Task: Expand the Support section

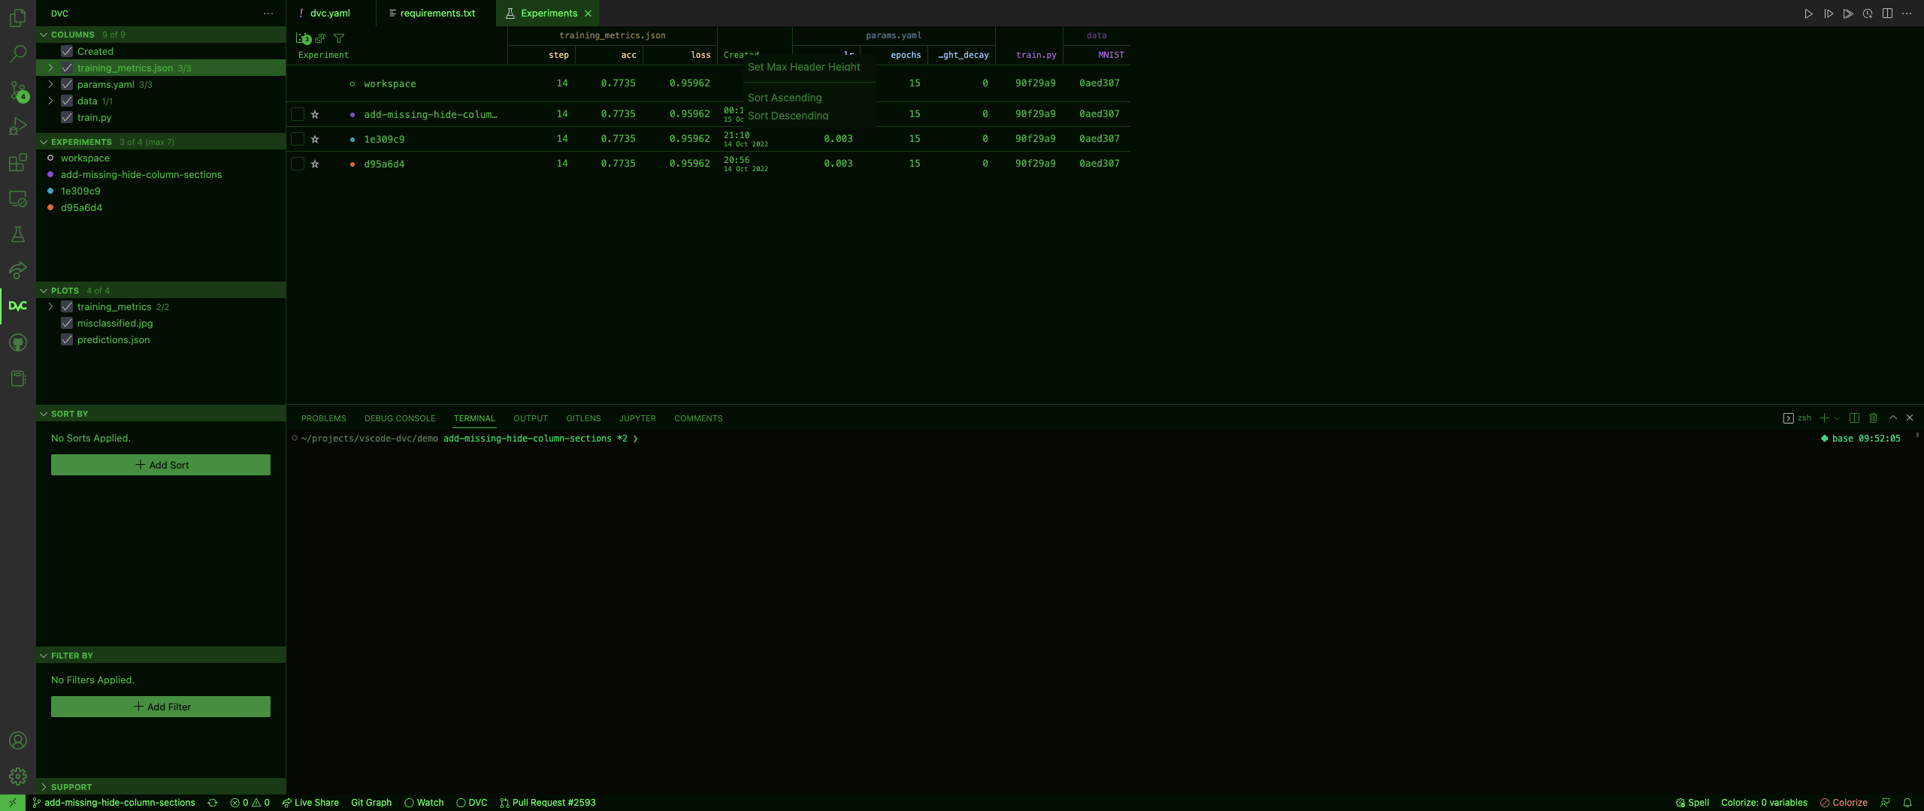Action: pos(71,787)
